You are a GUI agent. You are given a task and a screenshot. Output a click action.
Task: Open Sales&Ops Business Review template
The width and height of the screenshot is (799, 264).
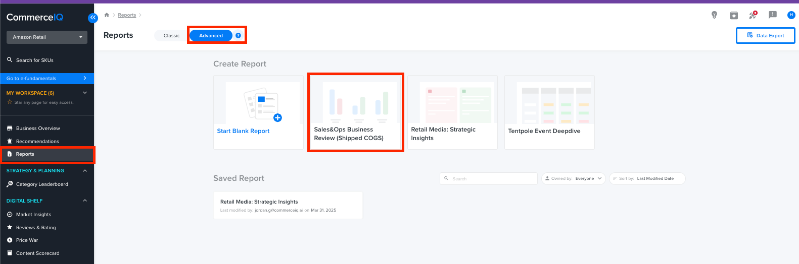tap(356, 112)
